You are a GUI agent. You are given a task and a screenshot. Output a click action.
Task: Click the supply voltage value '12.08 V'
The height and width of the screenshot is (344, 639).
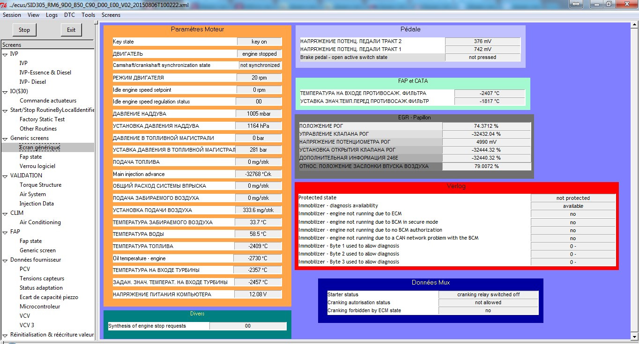[x=259, y=294]
